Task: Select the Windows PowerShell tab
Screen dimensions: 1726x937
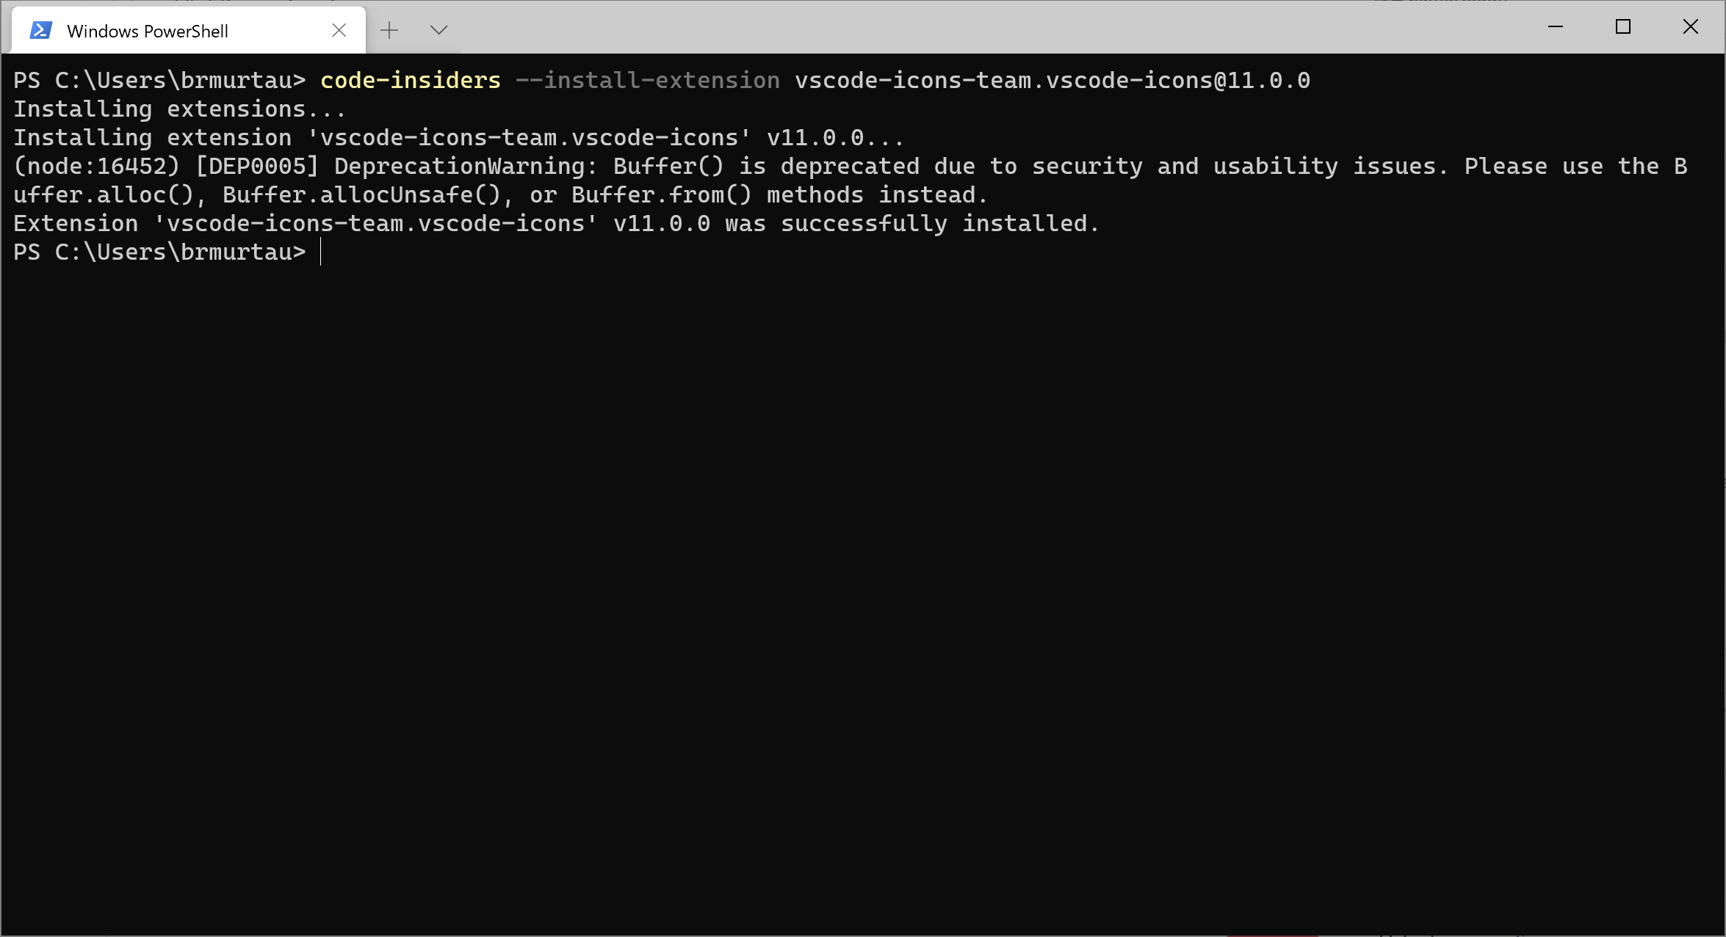Action: click(147, 30)
